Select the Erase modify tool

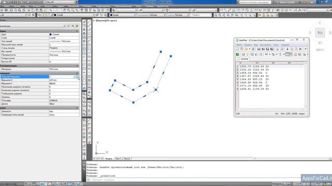click(84, 22)
